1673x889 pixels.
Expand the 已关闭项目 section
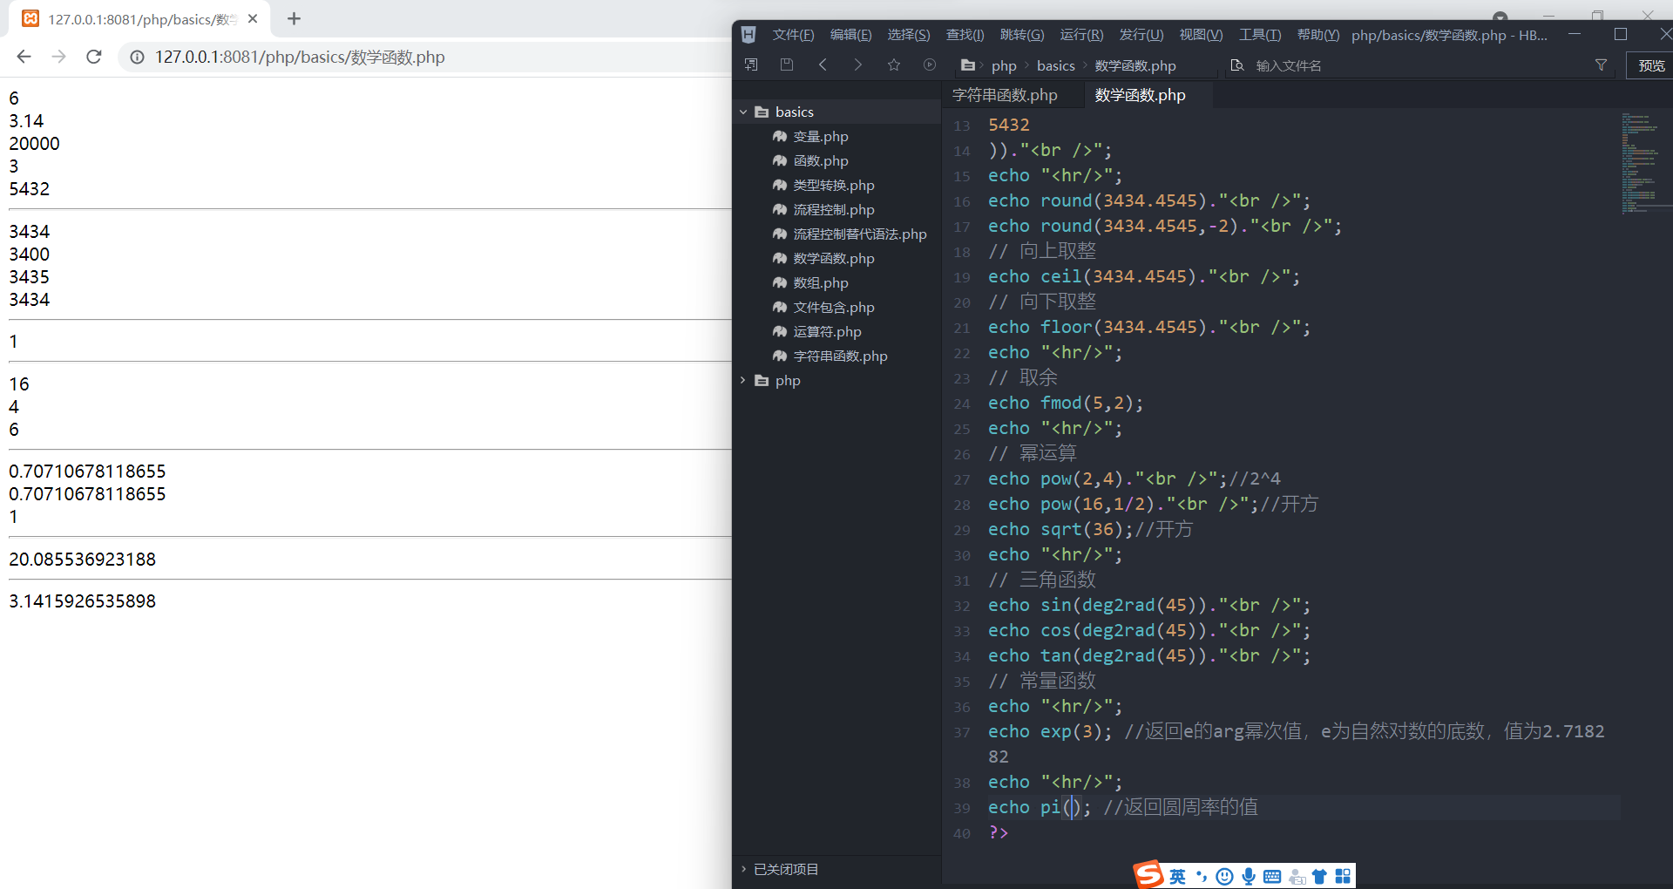point(743,869)
